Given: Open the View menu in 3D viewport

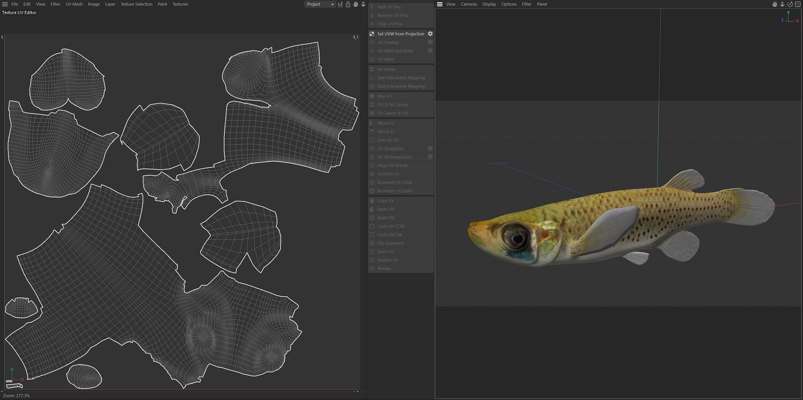Looking at the screenshot, I should (451, 4).
